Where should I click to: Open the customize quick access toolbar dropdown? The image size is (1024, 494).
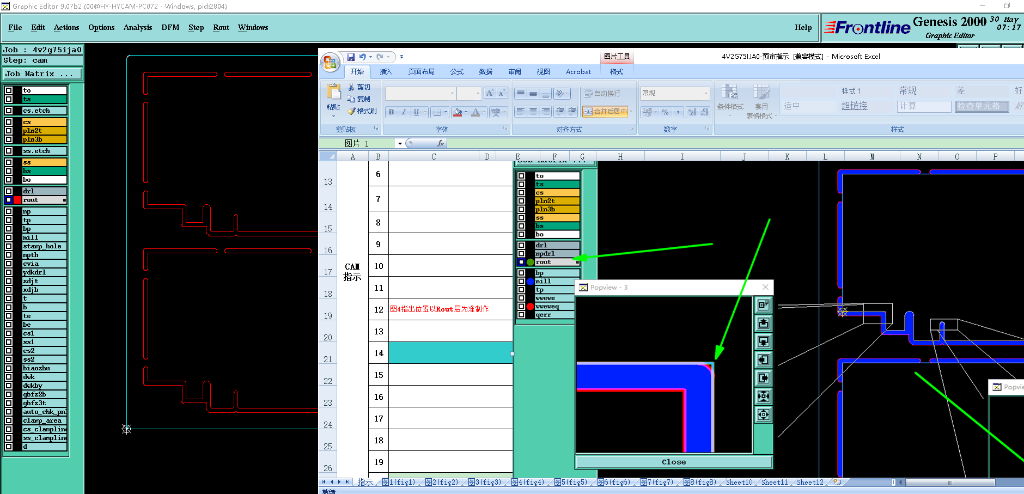pos(401,57)
